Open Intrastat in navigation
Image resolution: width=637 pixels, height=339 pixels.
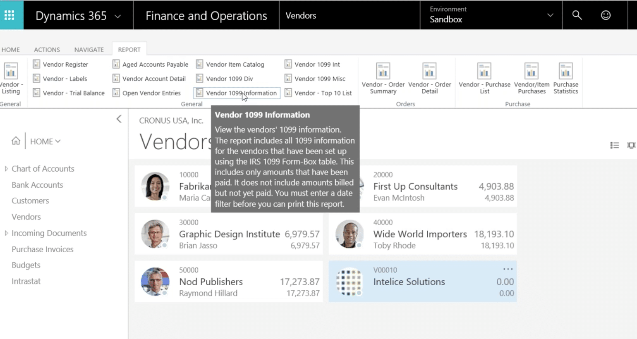26,281
